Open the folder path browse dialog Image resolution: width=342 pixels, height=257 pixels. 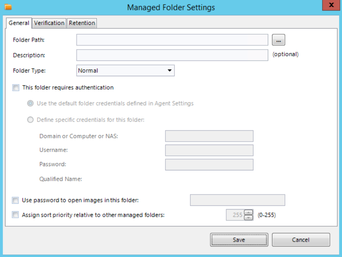(278, 40)
